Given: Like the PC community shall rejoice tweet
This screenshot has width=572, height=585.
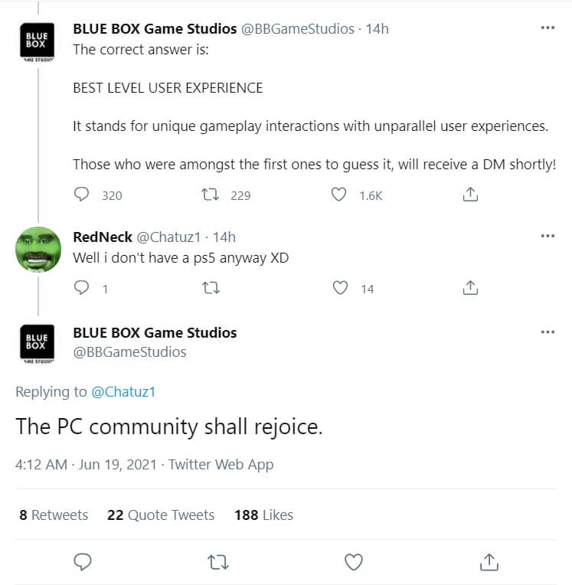Looking at the screenshot, I should click(x=353, y=562).
